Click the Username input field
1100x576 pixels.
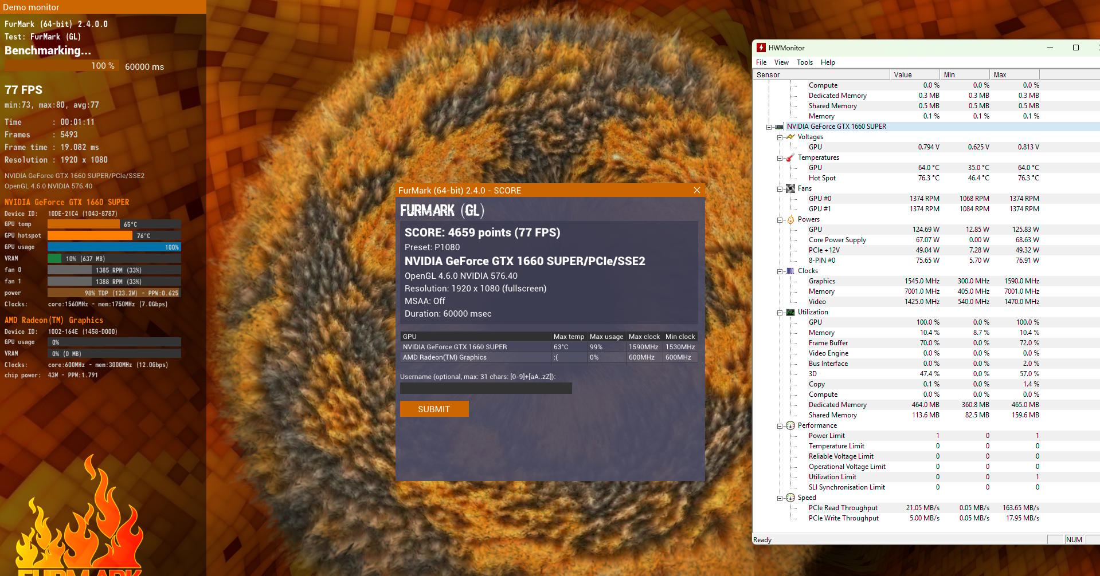486,388
